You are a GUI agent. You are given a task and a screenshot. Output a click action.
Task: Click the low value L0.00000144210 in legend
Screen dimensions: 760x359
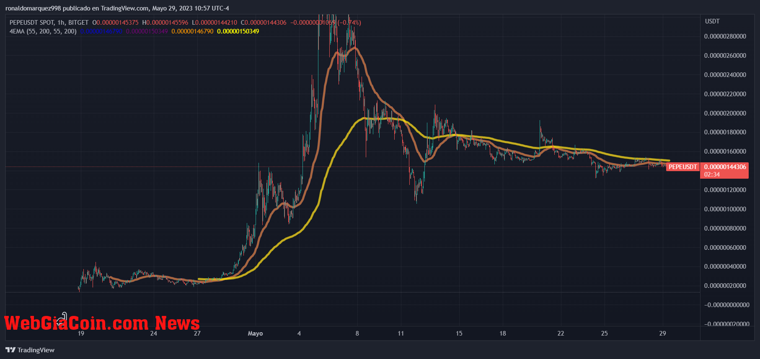click(215, 23)
